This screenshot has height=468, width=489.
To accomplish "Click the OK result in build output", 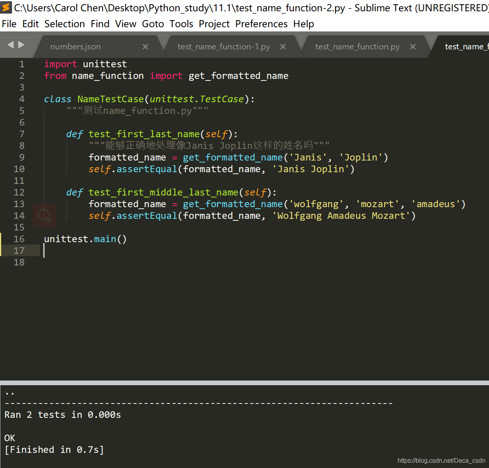I will (10, 438).
